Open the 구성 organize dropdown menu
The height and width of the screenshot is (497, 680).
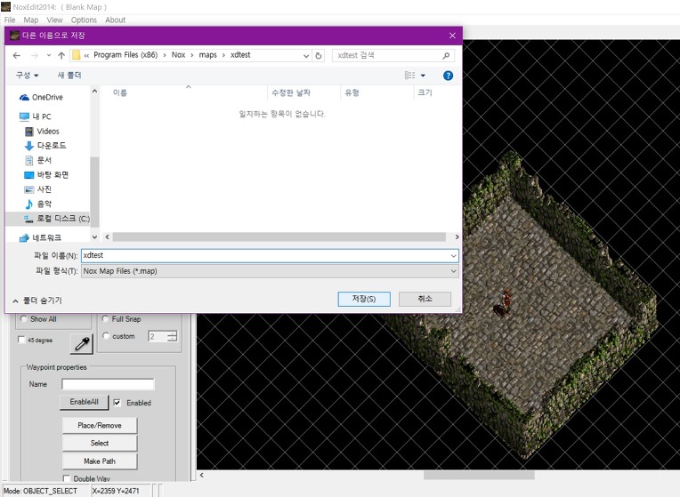(27, 76)
